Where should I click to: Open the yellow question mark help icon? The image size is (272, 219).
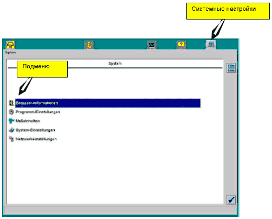(x=182, y=44)
